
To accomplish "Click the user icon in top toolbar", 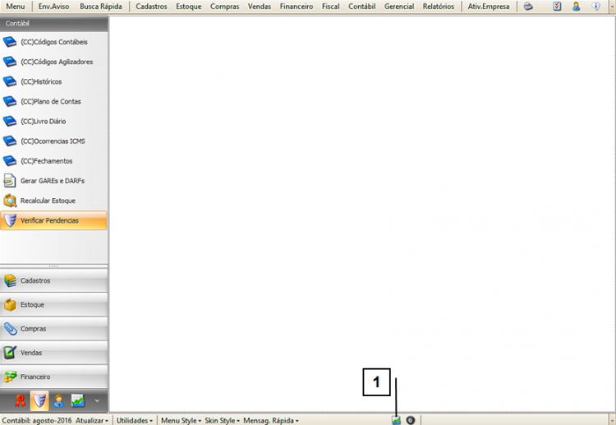I will (x=577, y=7).
